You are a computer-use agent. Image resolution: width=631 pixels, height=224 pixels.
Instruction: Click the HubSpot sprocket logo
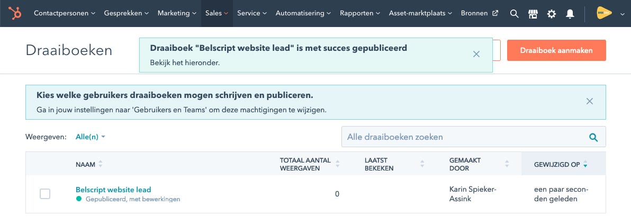[x=15, y=13]
